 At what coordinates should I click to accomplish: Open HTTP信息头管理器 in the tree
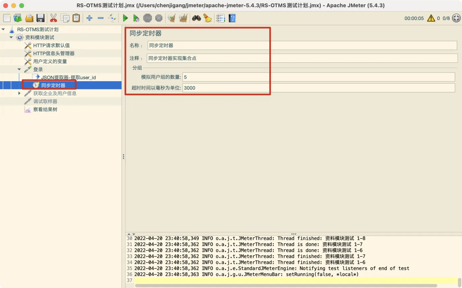click(x=54, y=53)
